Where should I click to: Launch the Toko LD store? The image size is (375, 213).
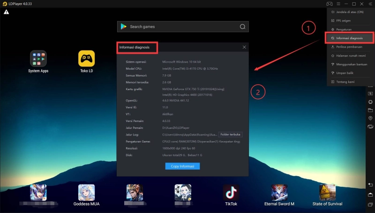[x=86, y=59]
